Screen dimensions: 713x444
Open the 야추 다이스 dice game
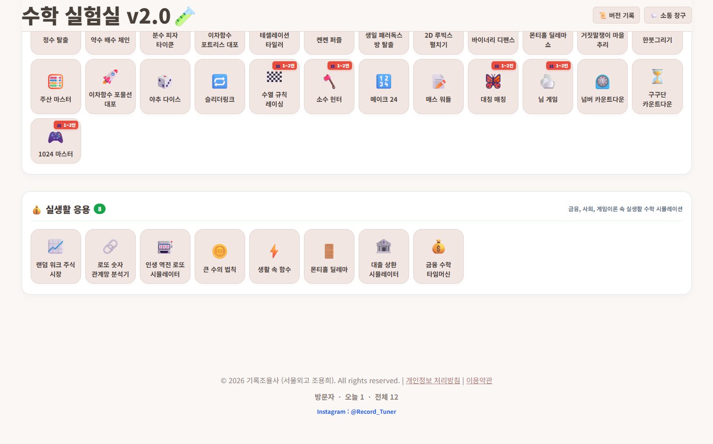point(165,87)
